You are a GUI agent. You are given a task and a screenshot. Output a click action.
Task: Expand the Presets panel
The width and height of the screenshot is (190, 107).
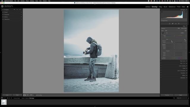tap(3, 12)
